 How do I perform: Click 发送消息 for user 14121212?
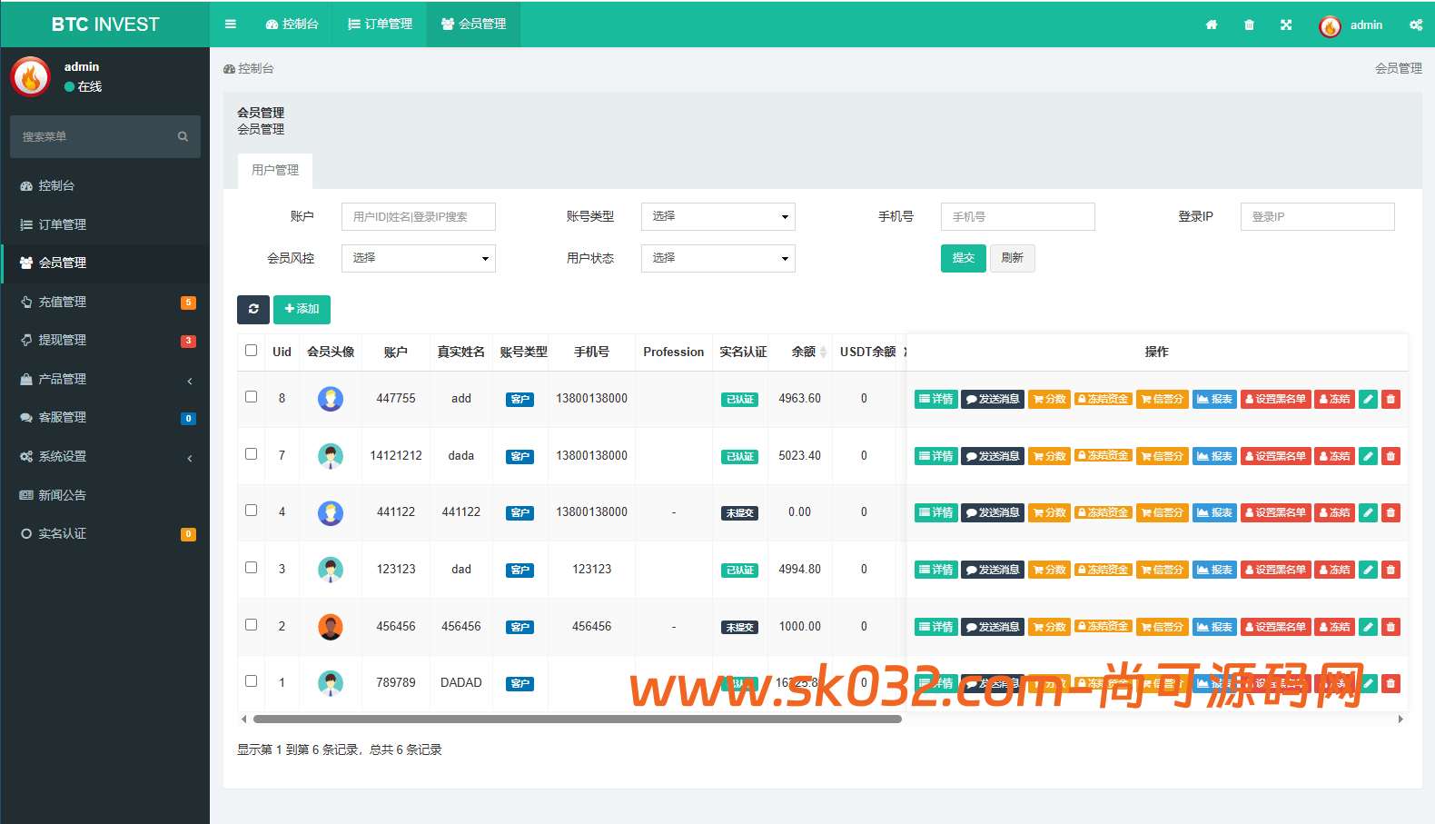[x=993, y=456]
